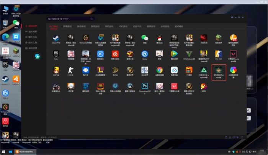Launch the Genshin Impact character icon
This screenshot has width=268, height=155.
click(x=160, y=54)
